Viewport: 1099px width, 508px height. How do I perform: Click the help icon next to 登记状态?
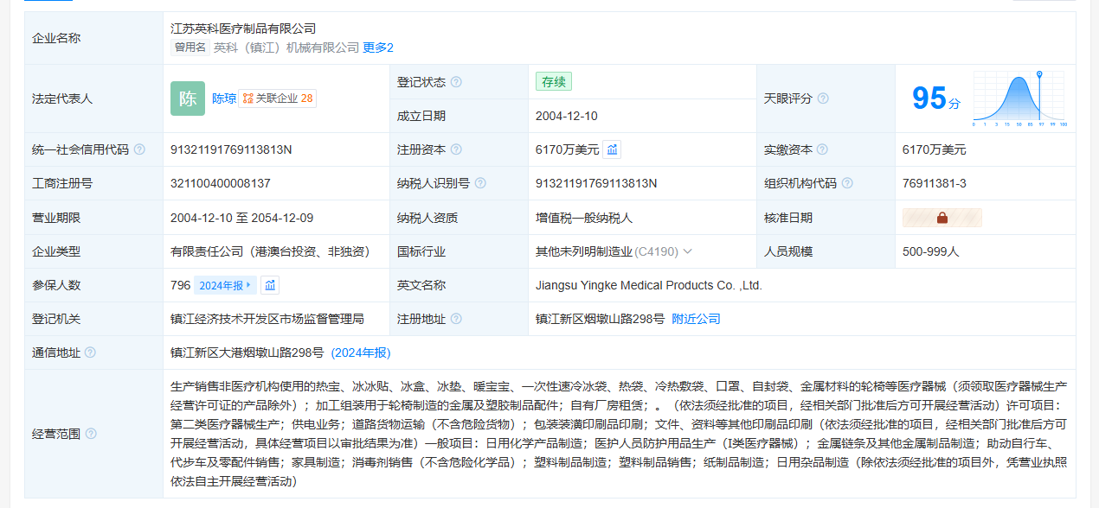(x=456, y=82)
